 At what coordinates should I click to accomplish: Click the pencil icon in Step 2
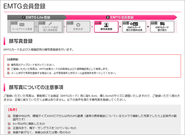50,24
